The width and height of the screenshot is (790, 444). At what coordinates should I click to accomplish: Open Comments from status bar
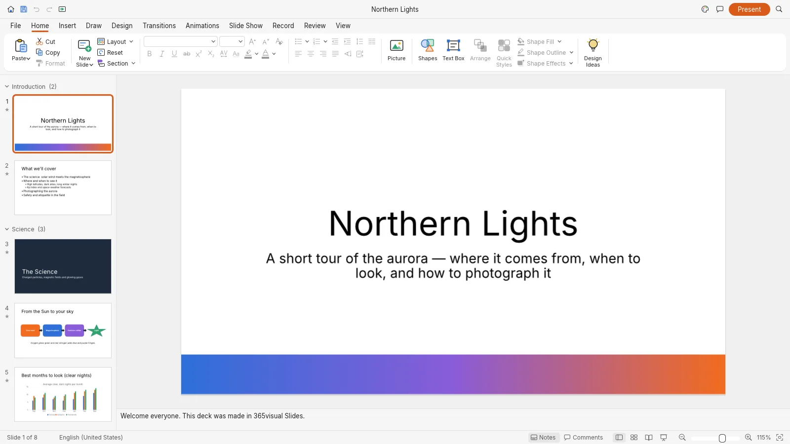584,438
